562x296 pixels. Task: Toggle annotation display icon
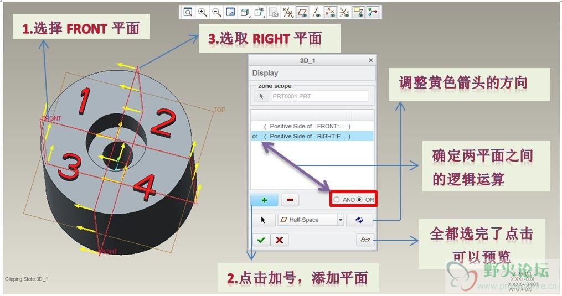pyautogui.click(x=358, y=13)
